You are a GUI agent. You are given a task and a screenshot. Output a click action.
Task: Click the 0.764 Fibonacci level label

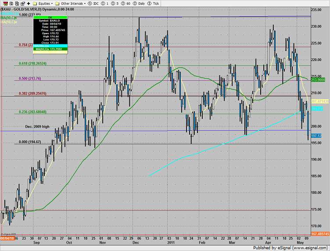(x=26, y=45)
